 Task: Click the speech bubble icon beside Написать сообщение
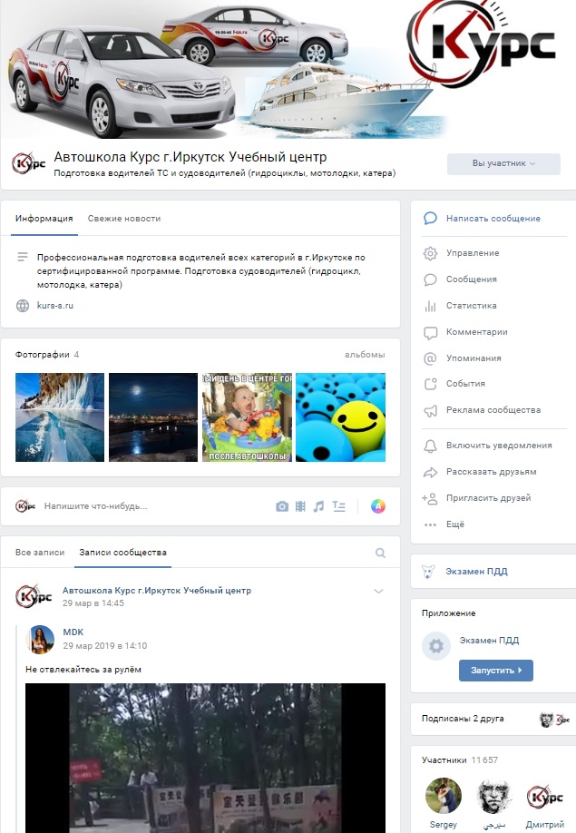tap(430, 219)
